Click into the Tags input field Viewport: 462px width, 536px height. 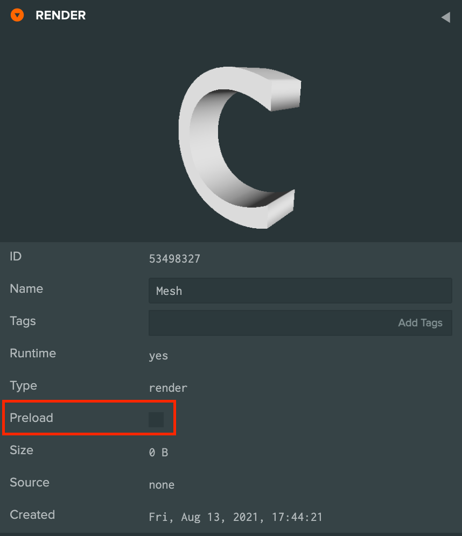(300, 323)
